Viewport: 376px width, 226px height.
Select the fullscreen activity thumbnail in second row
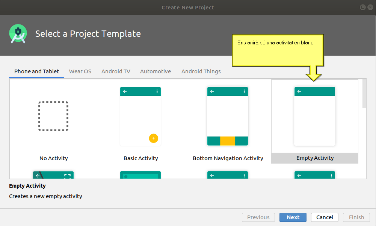[53, 175]
